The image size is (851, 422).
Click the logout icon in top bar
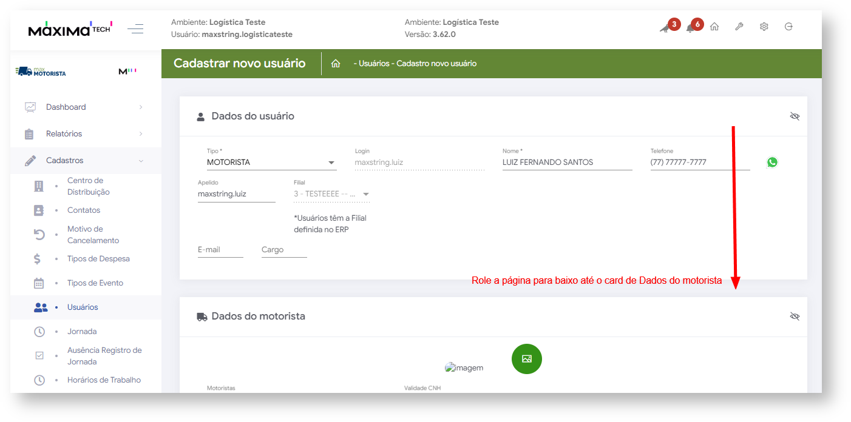[788, 27]
